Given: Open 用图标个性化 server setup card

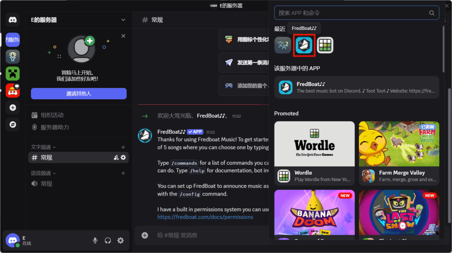Looking at the screenshot, I should (244, 40).
